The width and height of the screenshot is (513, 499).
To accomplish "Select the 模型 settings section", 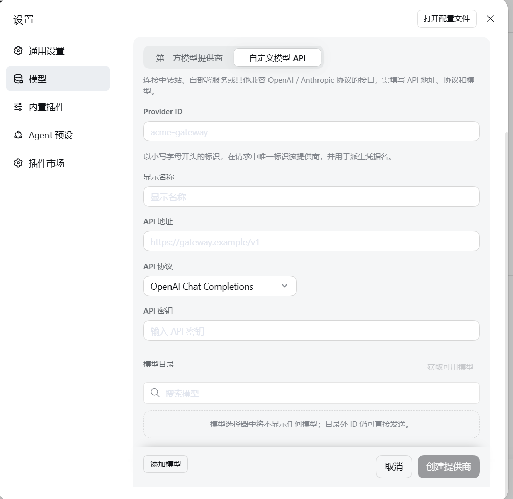I will [x=58, y=79].
